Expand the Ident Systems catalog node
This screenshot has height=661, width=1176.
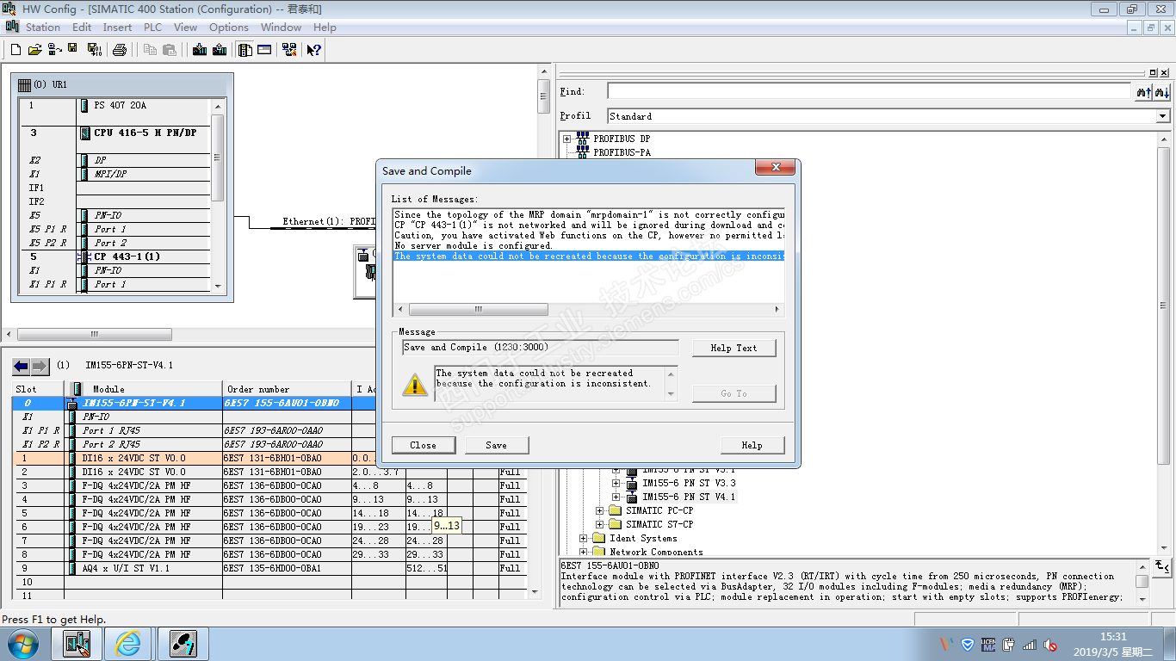(584, 538)
